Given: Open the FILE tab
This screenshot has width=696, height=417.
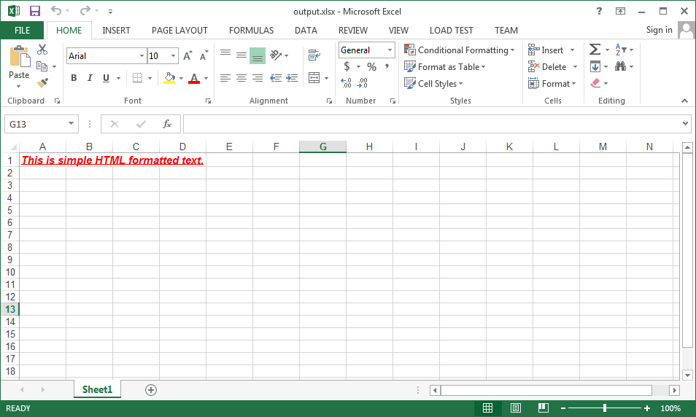Looking at the screenshot, I should [x=22, y=30].
